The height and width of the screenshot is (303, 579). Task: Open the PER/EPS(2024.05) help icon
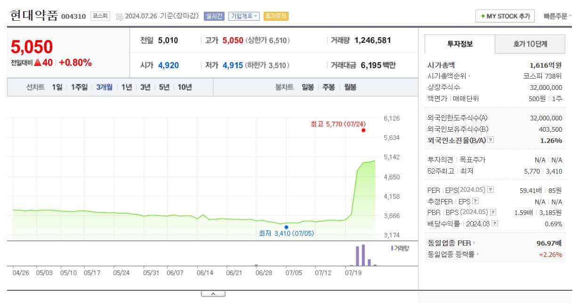click(x=491, y=190)
